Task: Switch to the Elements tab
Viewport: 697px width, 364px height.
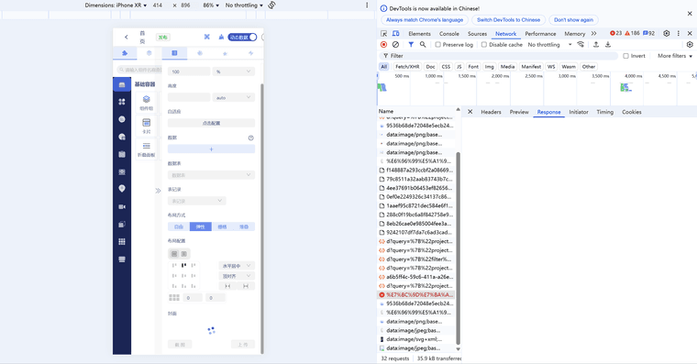Action: click(420, 34)
